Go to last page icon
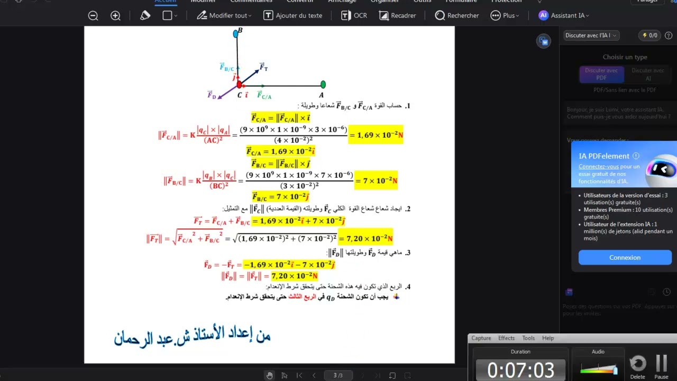 pos(377,376)
